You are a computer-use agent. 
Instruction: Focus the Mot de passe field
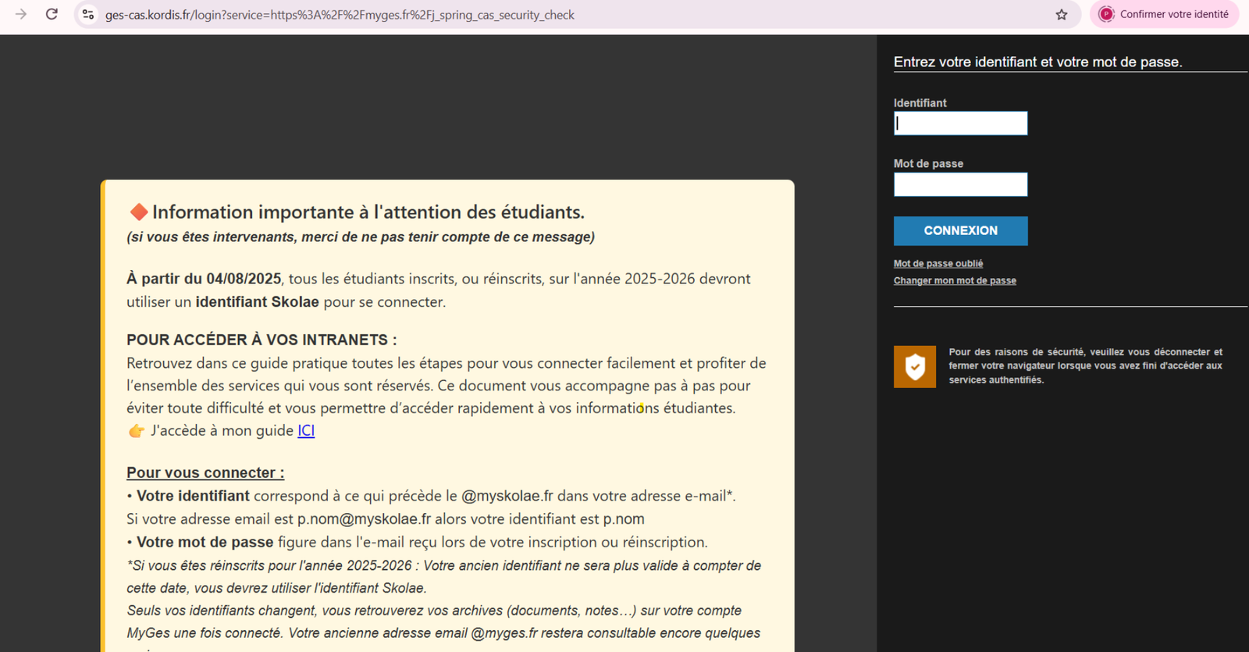coord(960,184)
